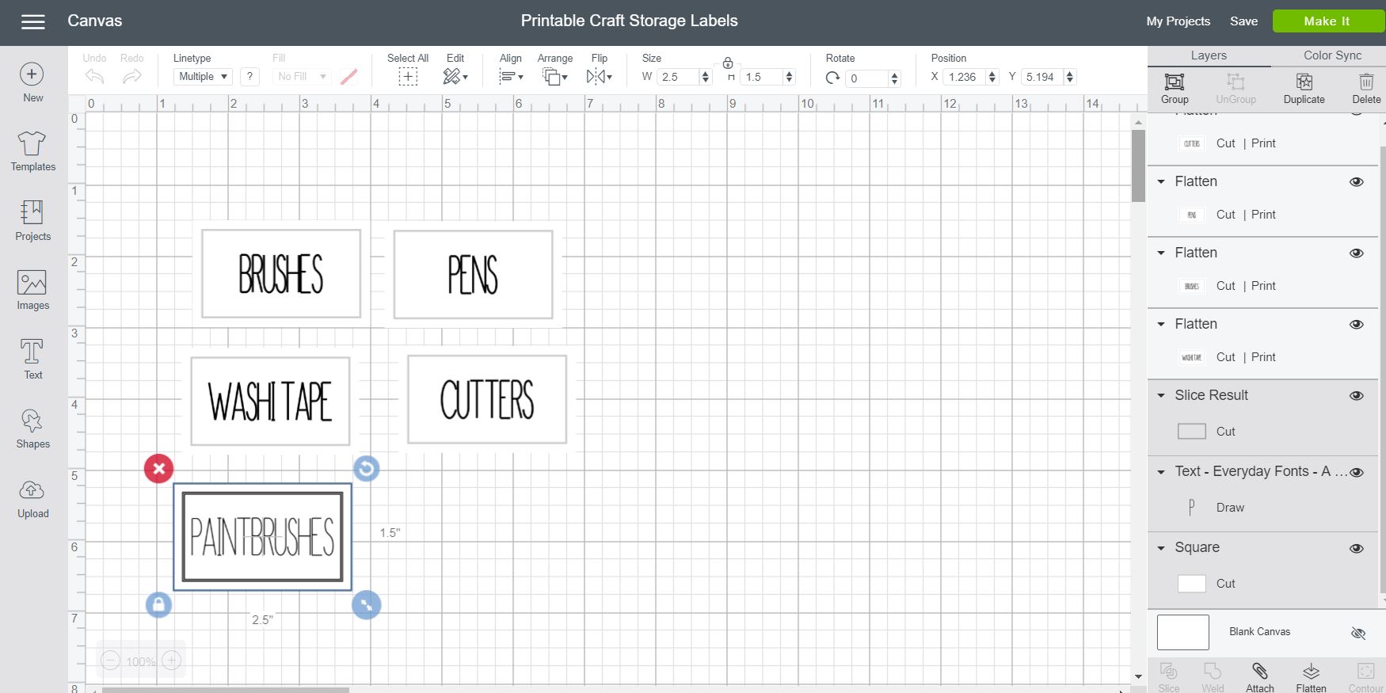Click the Width size input field
This screenshot has width=1386, height=693.
coord(678,77)
